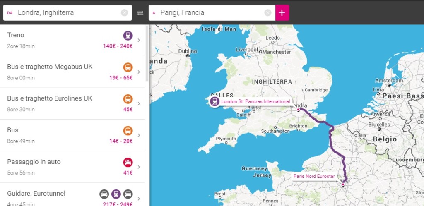
Task: Click the purple Eurostar route line on map
Action: tap(331, 141)
